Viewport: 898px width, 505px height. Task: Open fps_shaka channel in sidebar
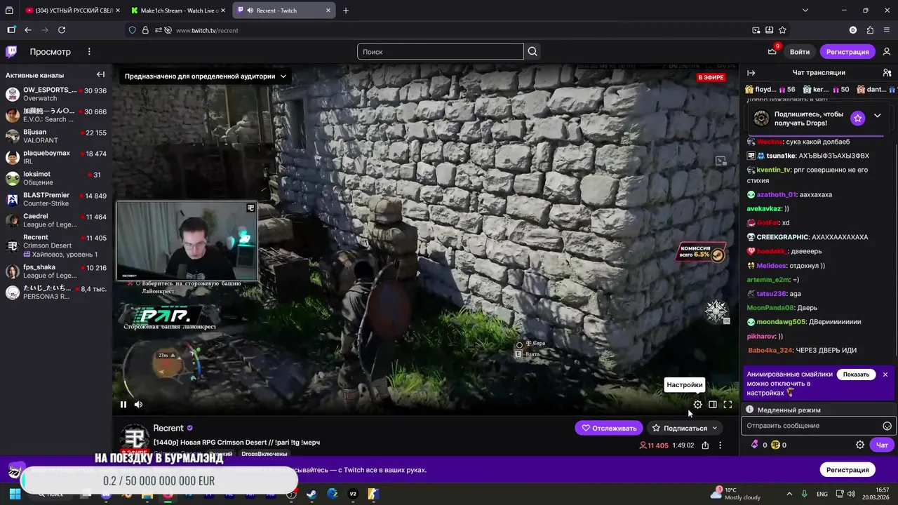coord(56,271)
